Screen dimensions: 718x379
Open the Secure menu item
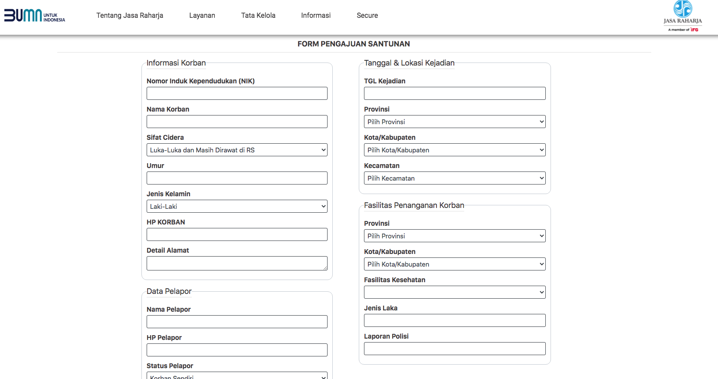point(367,15)
